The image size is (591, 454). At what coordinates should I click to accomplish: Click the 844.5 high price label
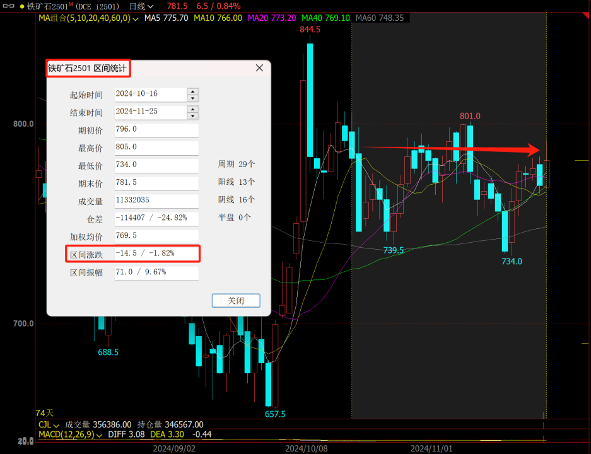[x=310, y=30]
